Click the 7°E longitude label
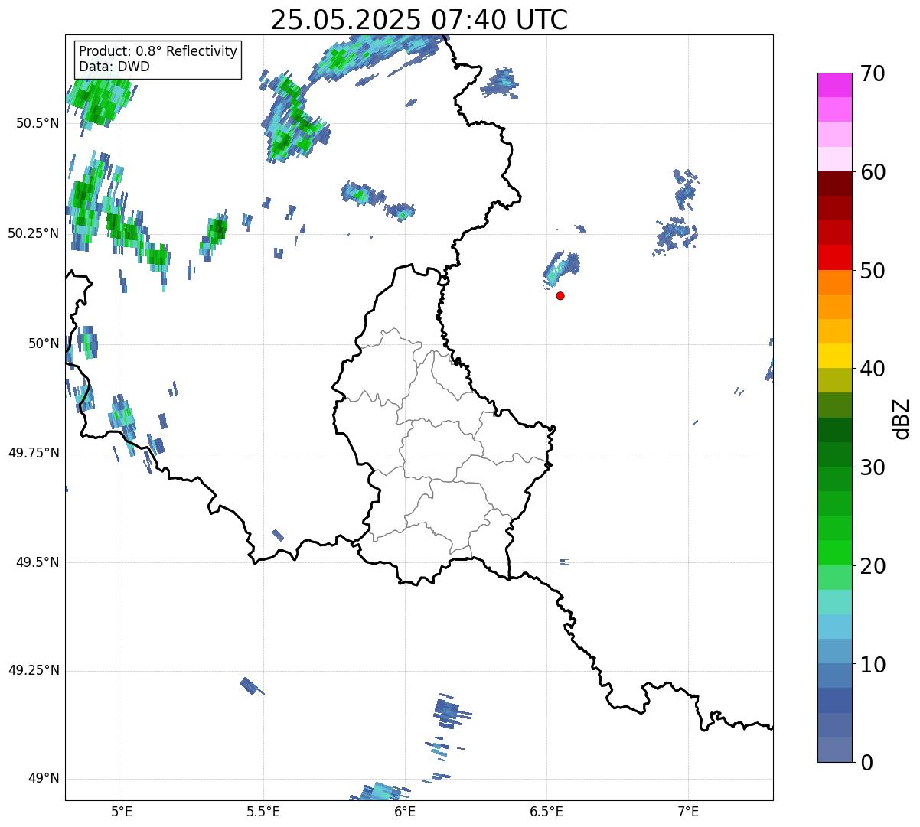920x827 pixels. (x=688, y=811)
